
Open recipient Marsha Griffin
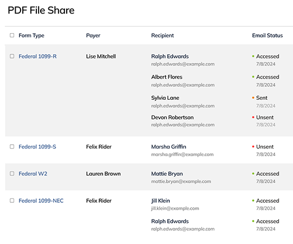click(x=169, y=147)
